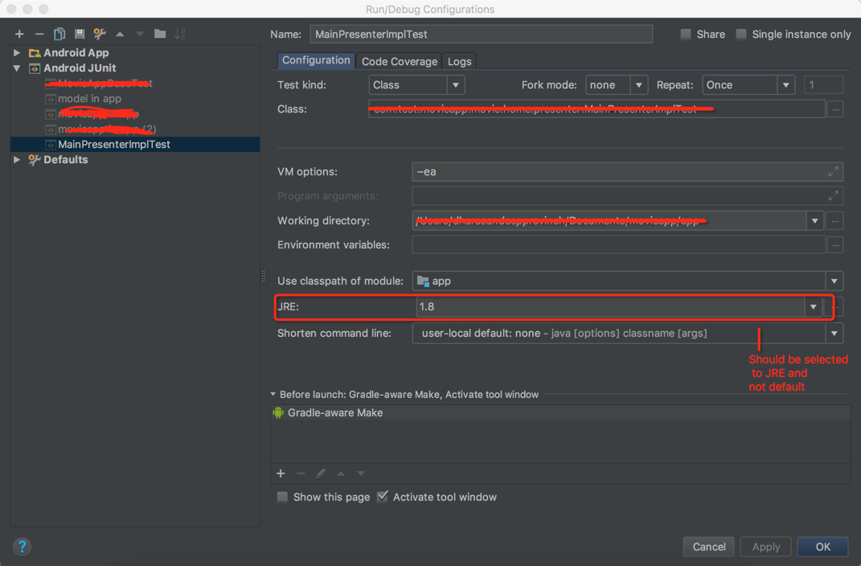This screenshot has width=861, height=566.
Task: Open the classpath module dropdown
Action: pyautogui.click(x=834, y=281)
